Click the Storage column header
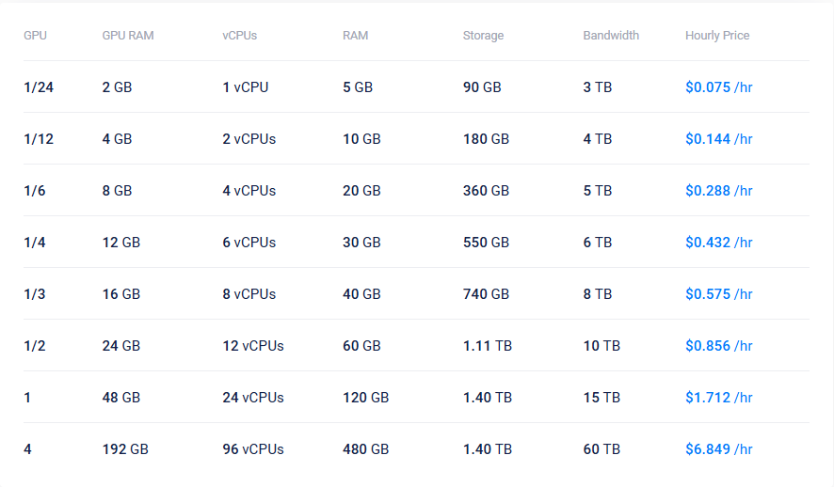Viewport: 834px width, 487px height. pyautogui.click(x=483, y=36)
